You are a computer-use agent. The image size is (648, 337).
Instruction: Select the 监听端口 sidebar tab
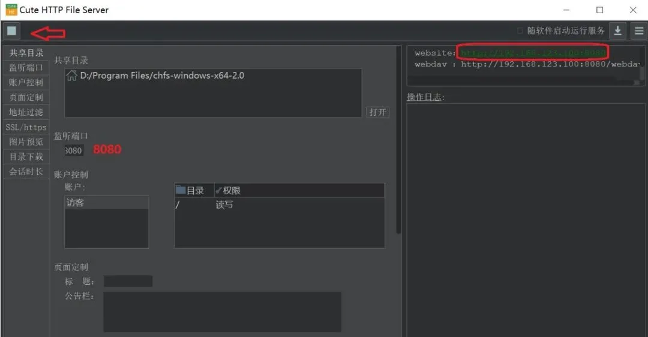coord(26,67)
